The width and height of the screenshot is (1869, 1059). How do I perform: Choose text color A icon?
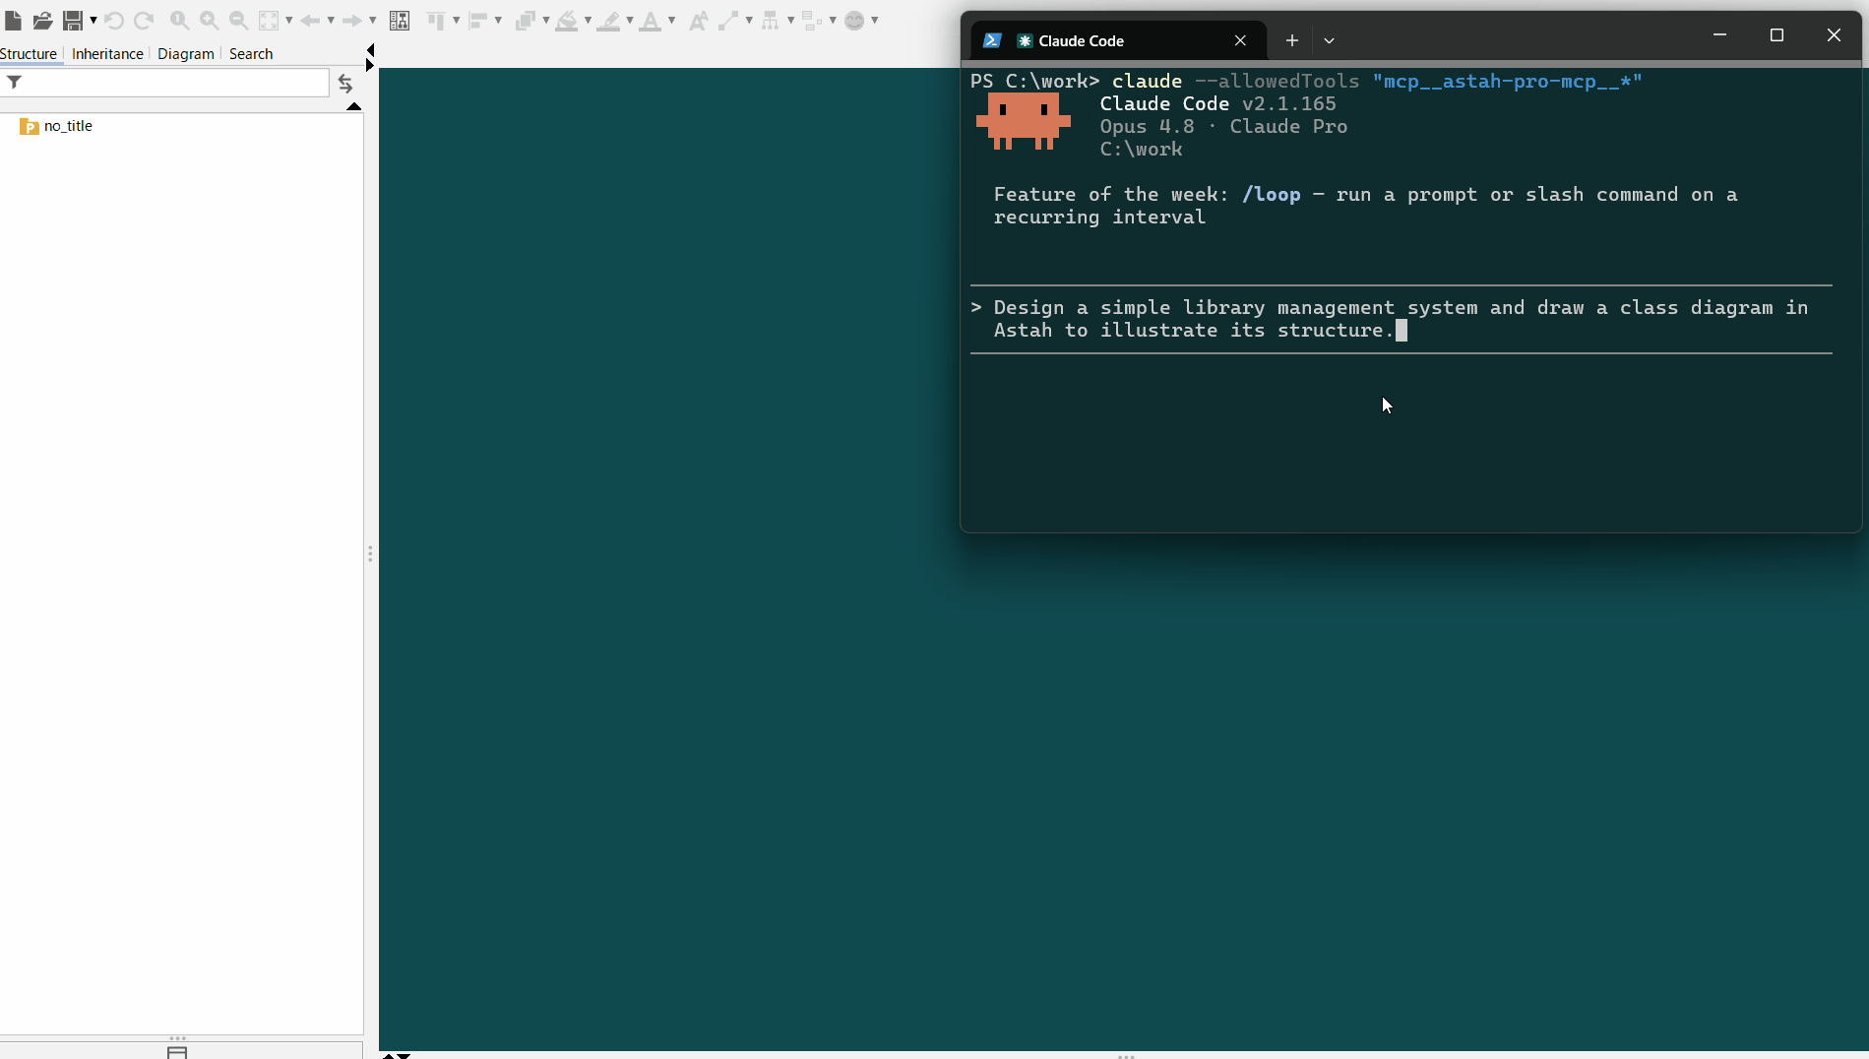651,20
